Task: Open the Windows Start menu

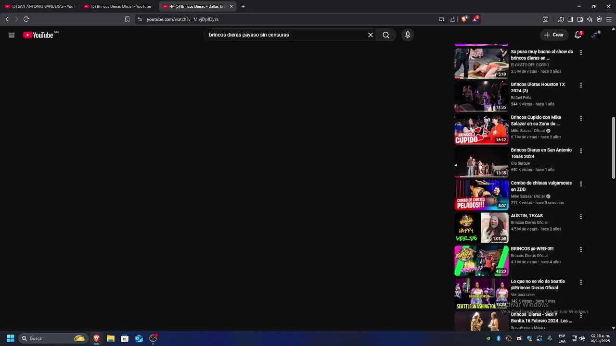Action: (10, 338)
